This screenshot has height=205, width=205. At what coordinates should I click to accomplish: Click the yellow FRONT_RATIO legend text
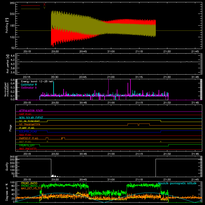[x=29, y=183]
